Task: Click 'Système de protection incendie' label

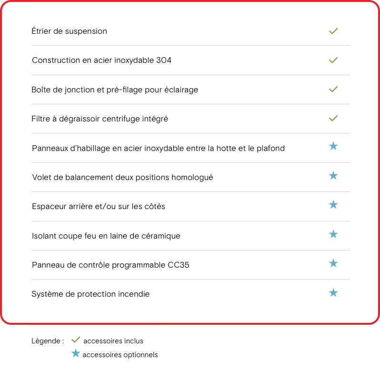Action: pyautogui.click(x=90, y=294)
